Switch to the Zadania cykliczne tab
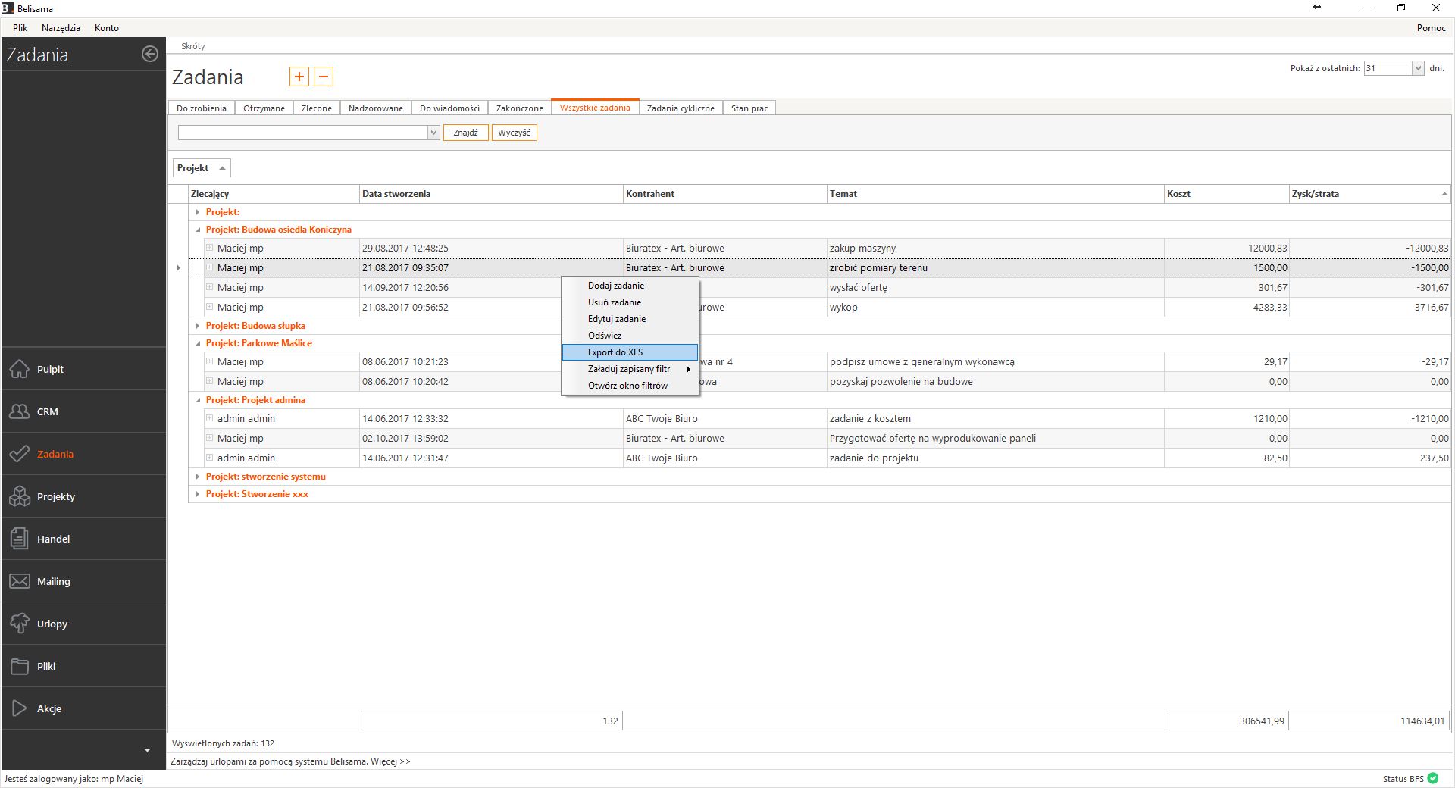 pos(680,108)
